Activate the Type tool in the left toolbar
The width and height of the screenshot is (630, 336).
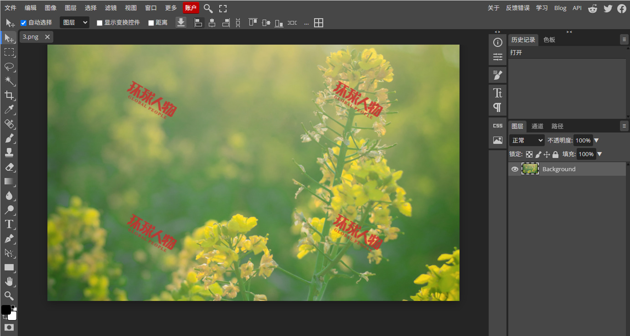pos(9,224)
